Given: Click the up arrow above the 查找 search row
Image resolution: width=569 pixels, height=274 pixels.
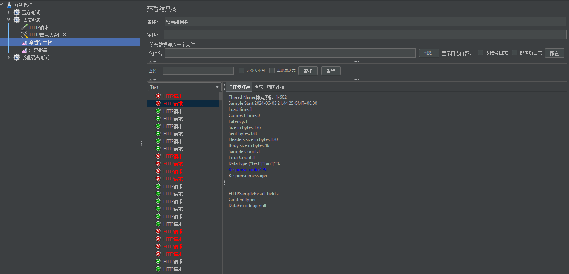Looking at the screenshot, I should tap(150, 62).
